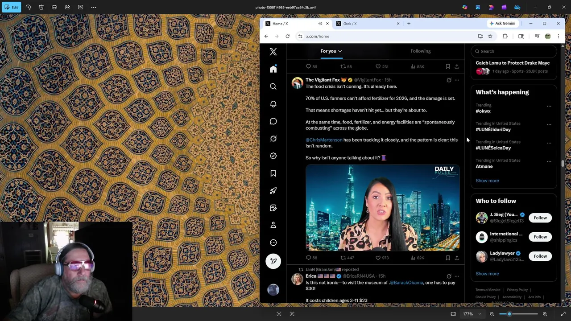Go to Home via sidebar house icon
This screenshot has width=571, height=321.
click(273, 69)
